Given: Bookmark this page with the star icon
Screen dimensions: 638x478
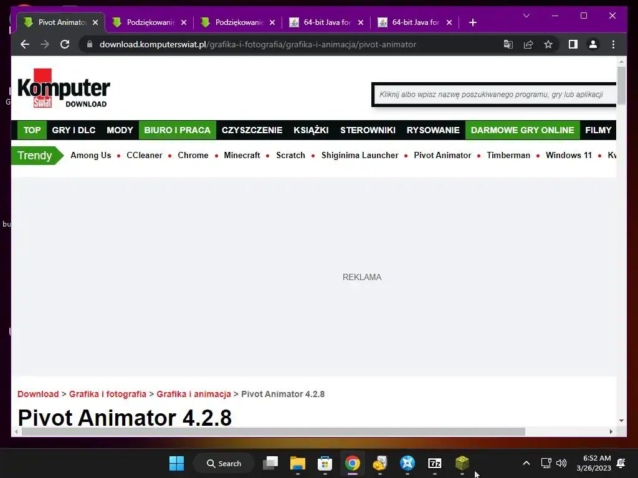Looking at the screenshot, I should coord(548,44).
